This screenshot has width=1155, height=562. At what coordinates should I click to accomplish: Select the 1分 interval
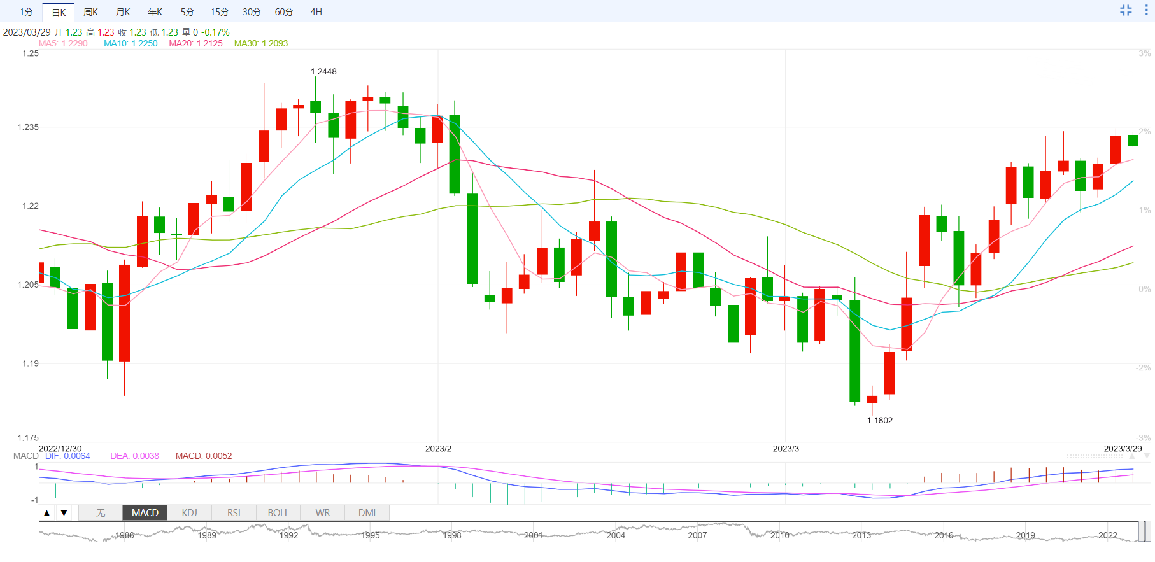click(x=26, y=12)
